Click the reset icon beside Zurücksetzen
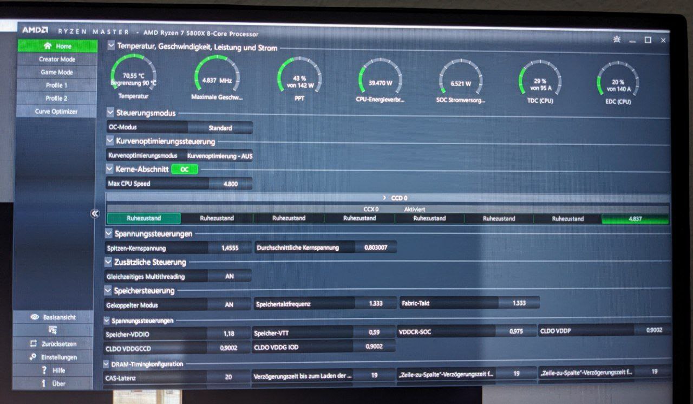693x404 pixels. [34, 344]
